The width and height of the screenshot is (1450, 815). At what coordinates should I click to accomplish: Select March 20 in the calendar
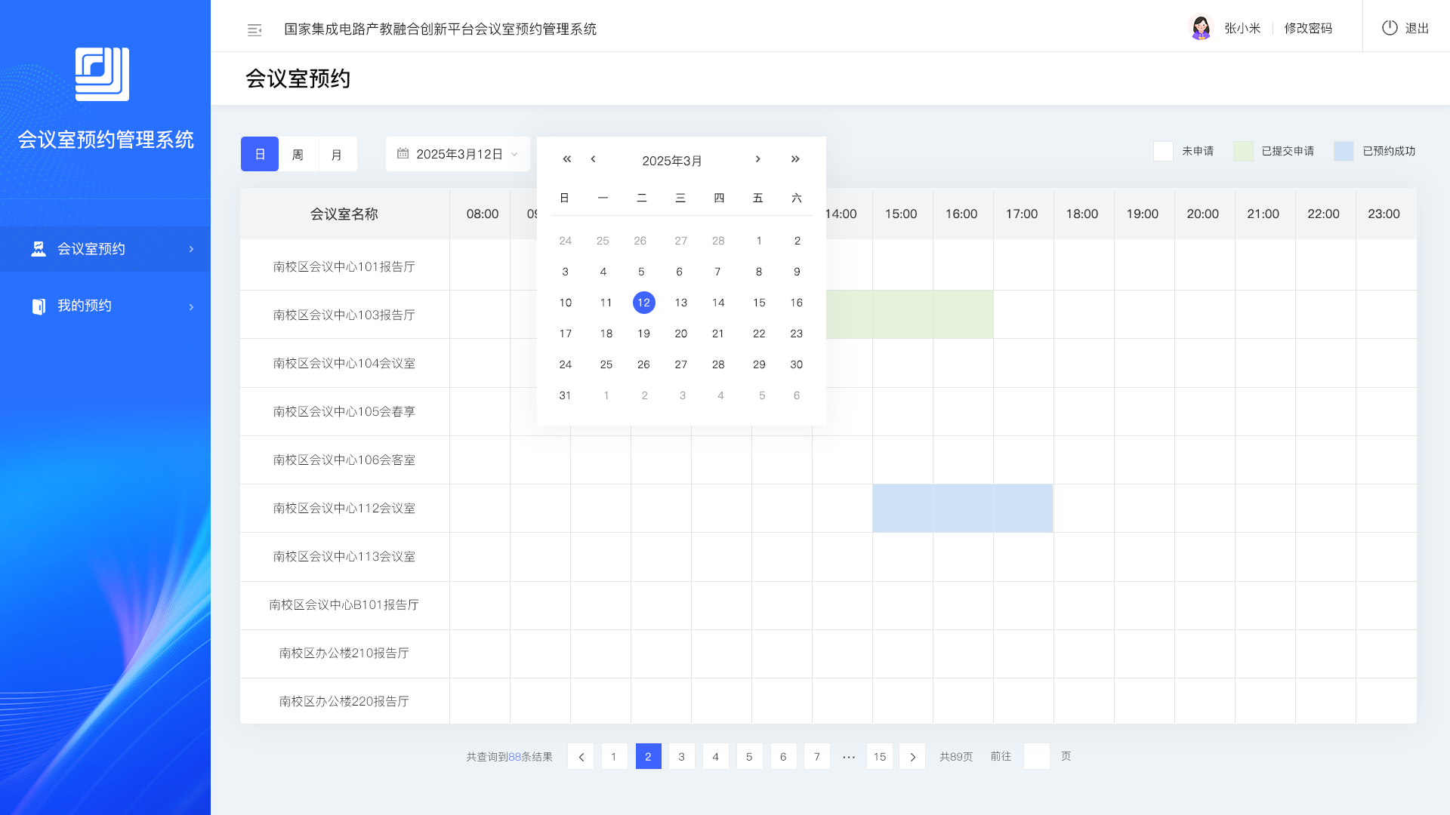(x=680, y=334)
